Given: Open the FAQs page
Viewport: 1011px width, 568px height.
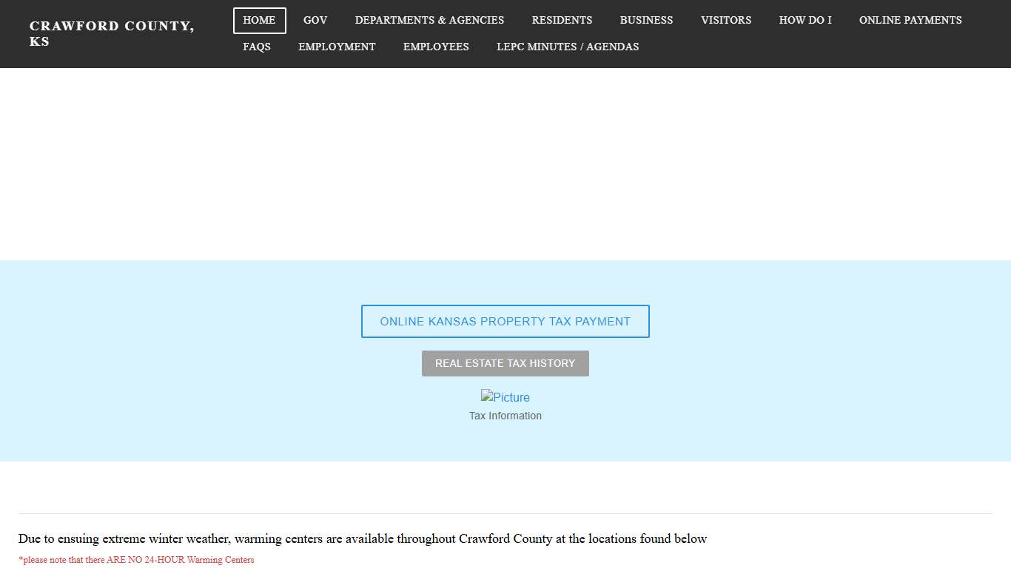Looking at the screenshot, I should [257, 47].
